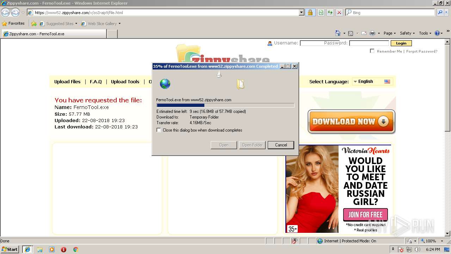Click the RSS Feeds icon

click(x=351, y=33)
